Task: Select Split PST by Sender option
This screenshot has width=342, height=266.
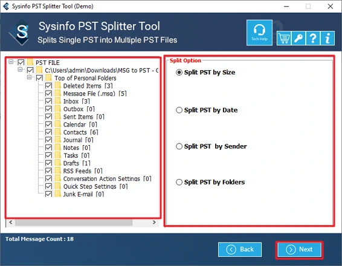Action: pyautogui.click(x=179, y=146)
